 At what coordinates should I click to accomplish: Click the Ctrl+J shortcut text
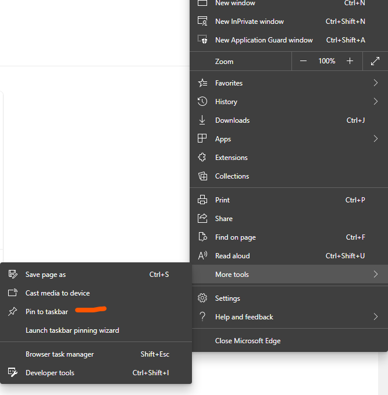point(356,120)
